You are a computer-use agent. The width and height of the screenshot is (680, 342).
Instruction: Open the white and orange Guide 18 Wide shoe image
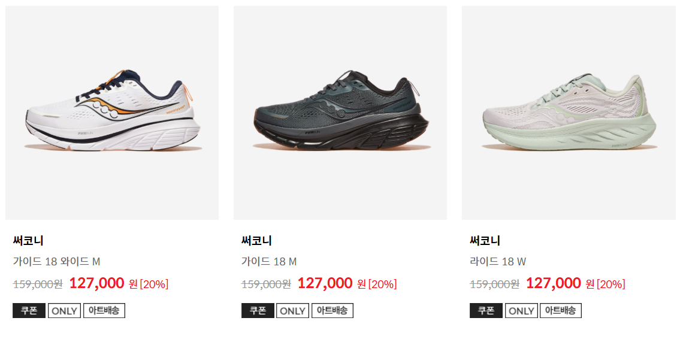tap(112, 113)
